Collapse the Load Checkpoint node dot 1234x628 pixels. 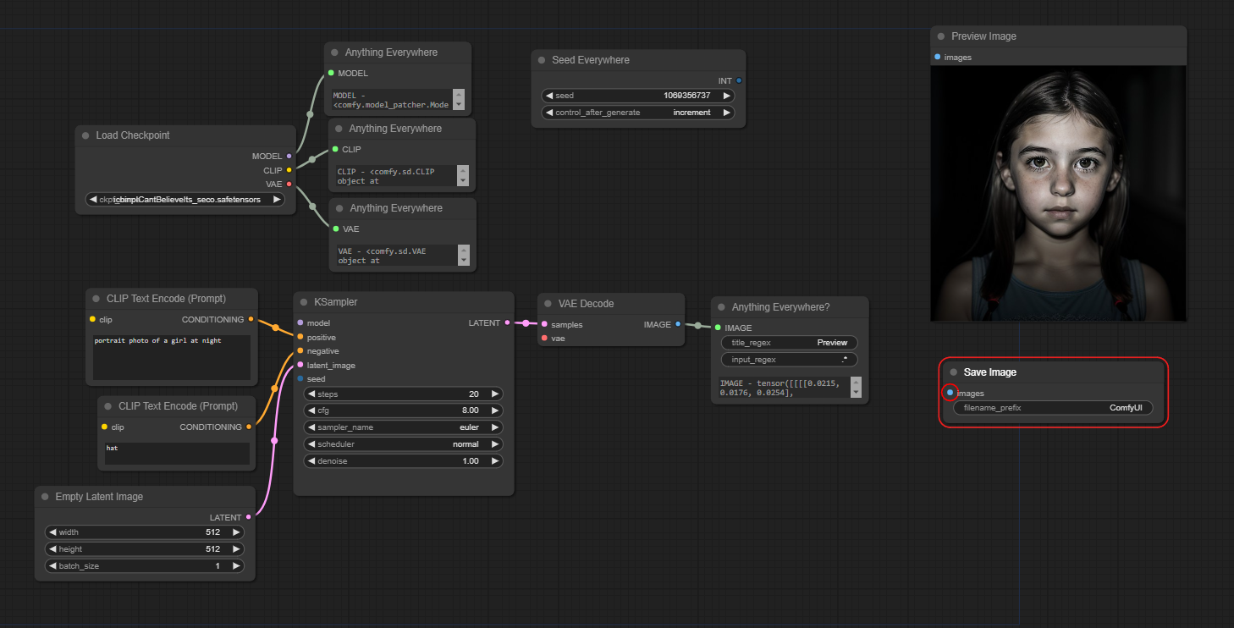tap(85, 135)
